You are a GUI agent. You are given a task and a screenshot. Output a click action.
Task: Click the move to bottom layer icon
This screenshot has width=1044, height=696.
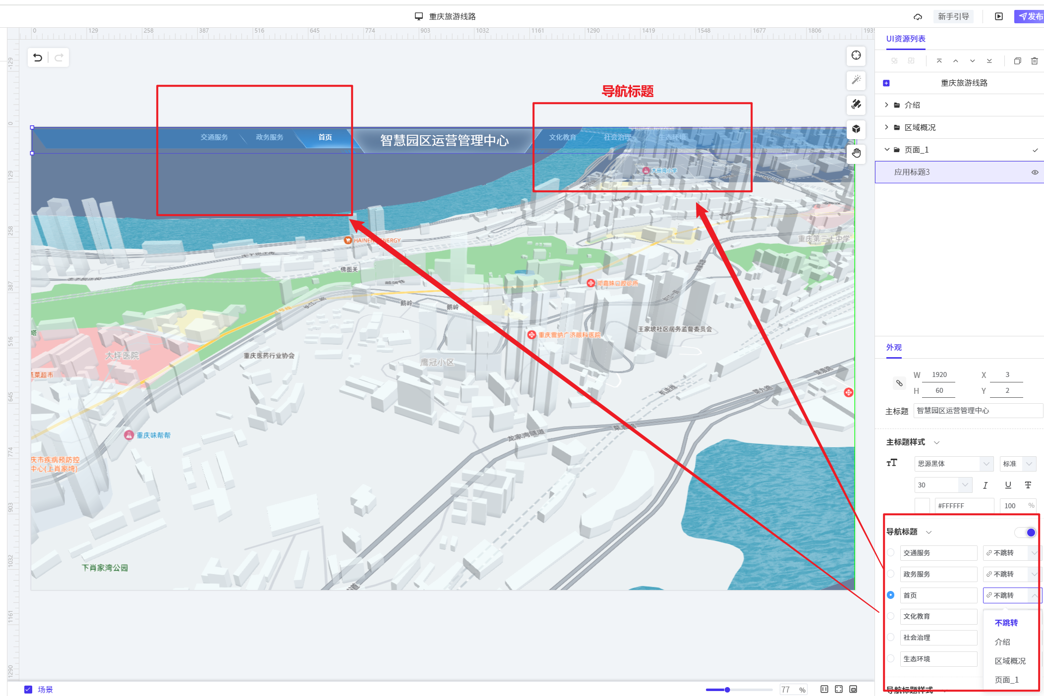point(989,61)
